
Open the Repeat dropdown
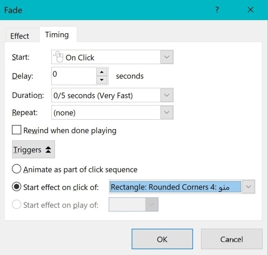click(167, 112)
